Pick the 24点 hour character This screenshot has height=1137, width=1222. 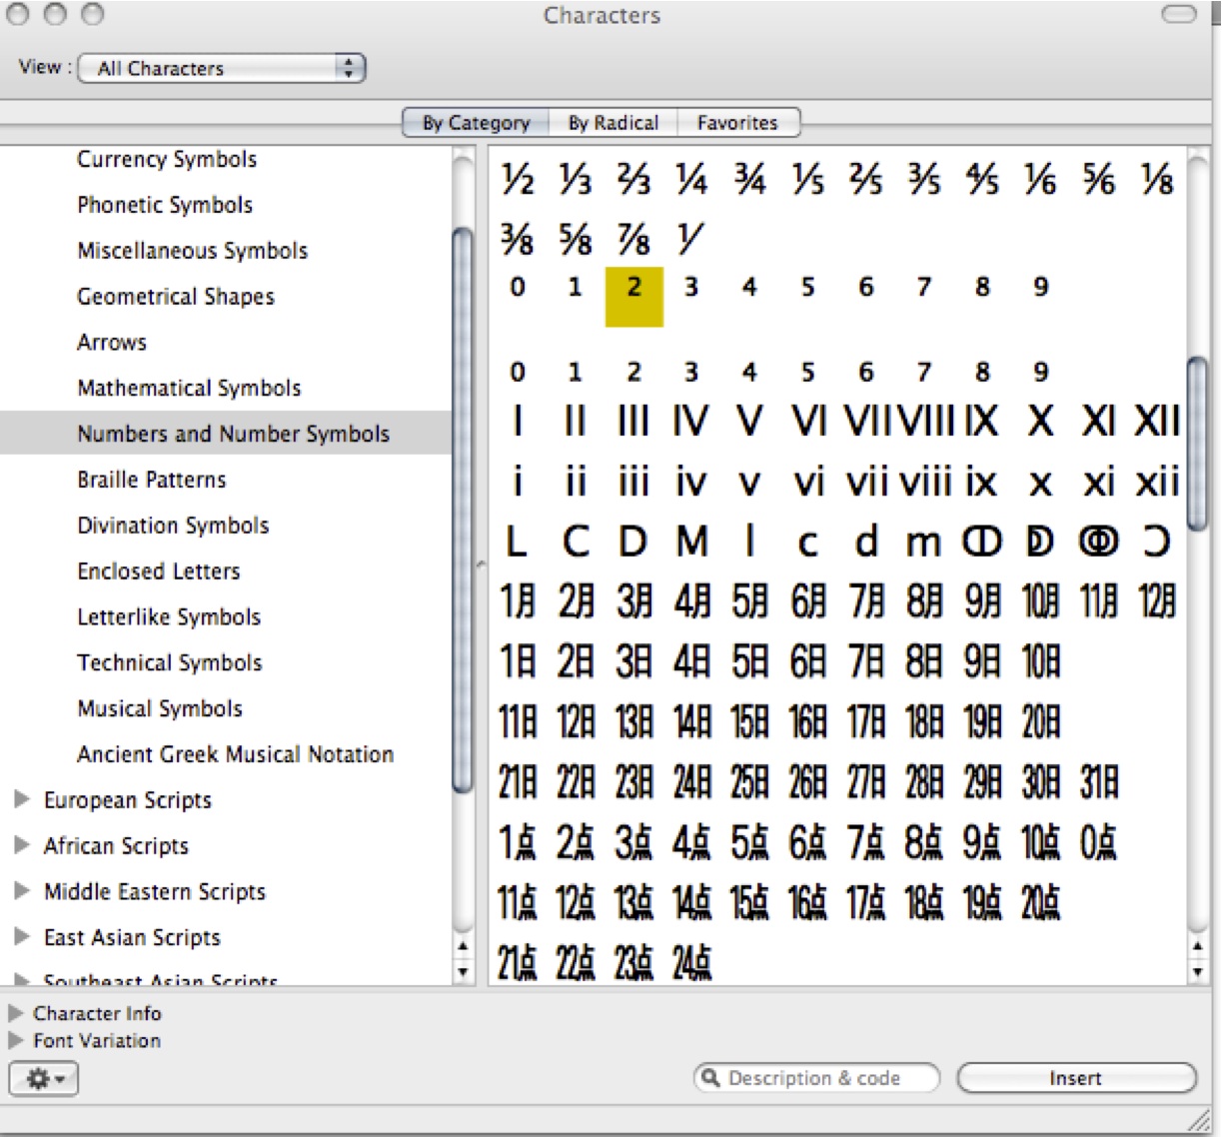click(691, 964)
